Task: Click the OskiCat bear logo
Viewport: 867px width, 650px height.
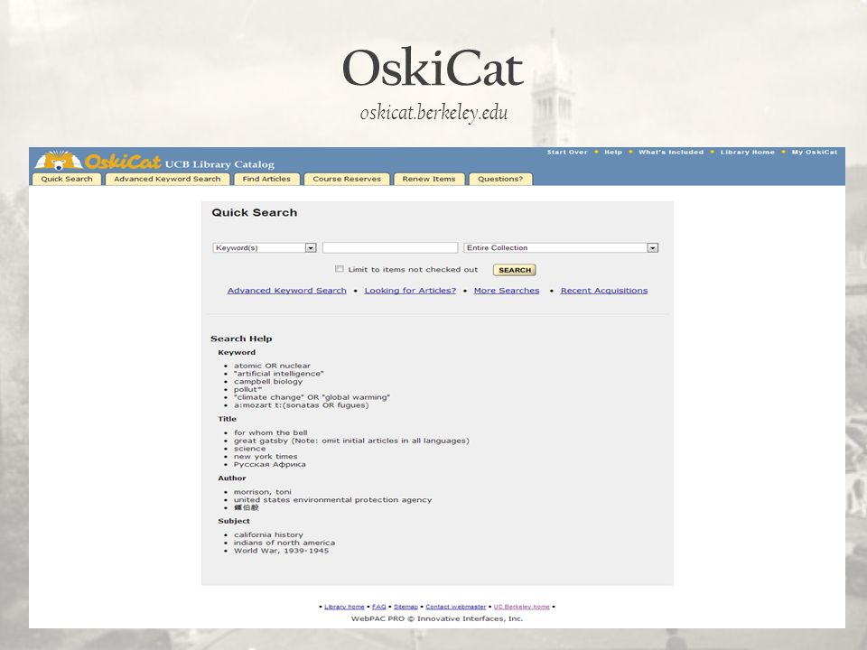Action: click(x=59, y=161)
